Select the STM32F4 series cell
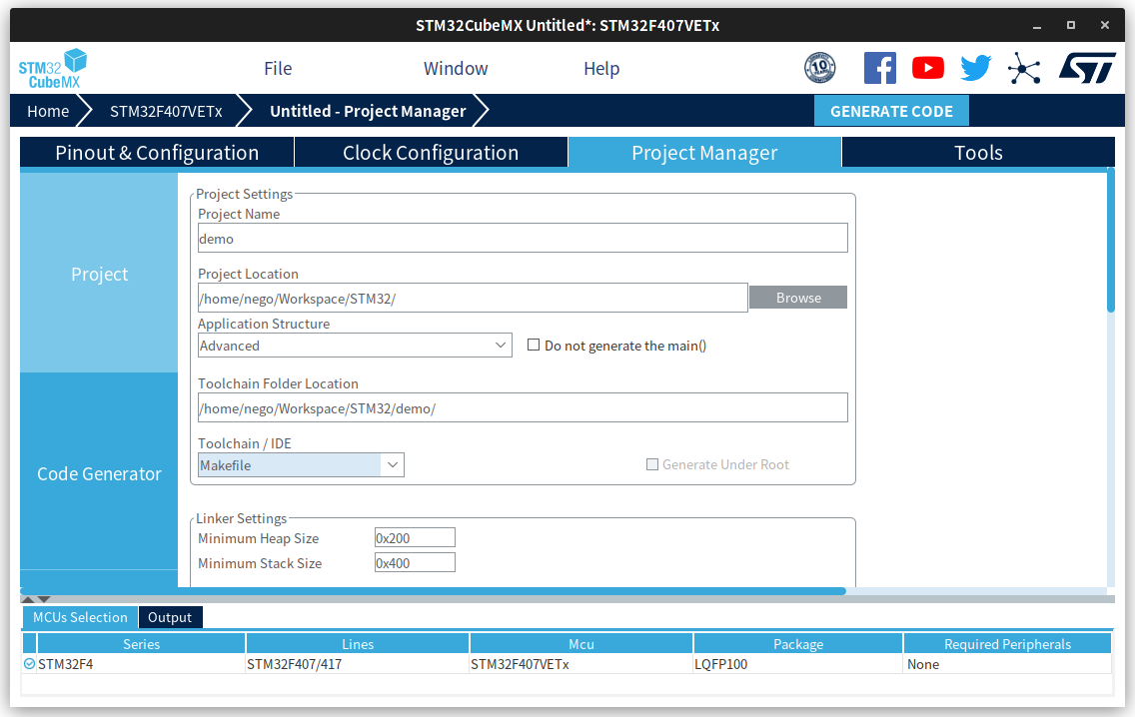This screenshot has height=717, width=1135. pyautogui.click(x=141, y=663)
